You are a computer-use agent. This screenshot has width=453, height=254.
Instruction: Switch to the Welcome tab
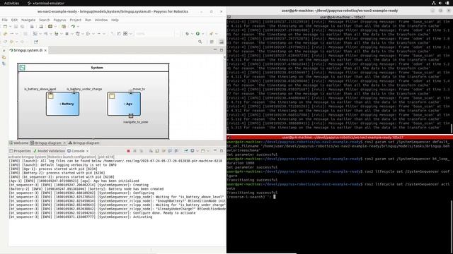click(x=19, y=143)
